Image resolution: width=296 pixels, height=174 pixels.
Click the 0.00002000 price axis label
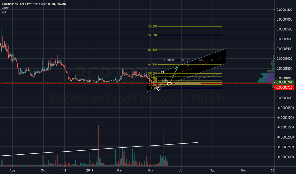(284, 59)
